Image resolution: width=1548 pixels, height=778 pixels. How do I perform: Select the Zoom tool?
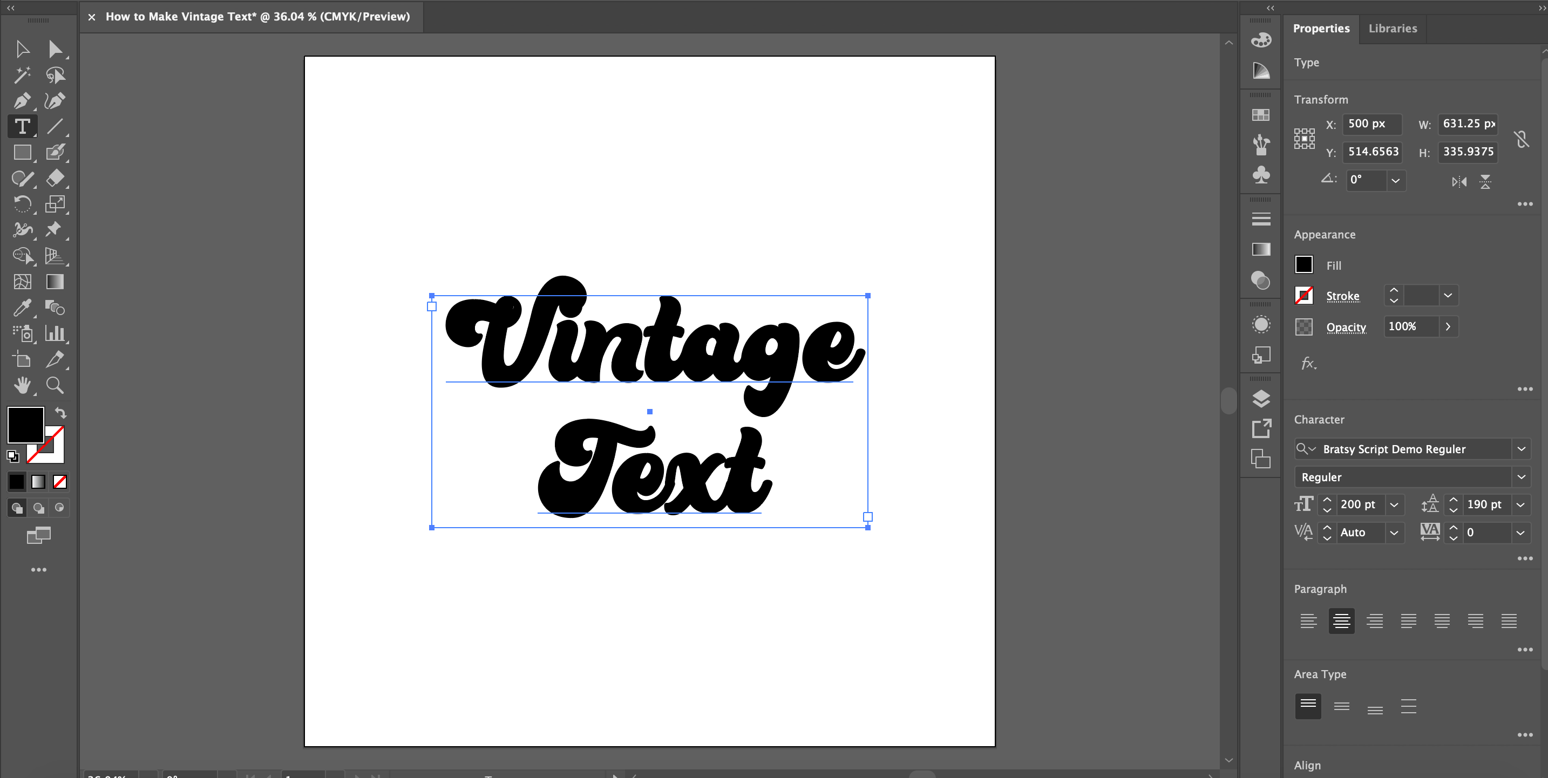click(55, 385)
